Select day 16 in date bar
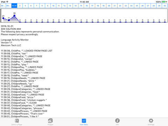 pyautogui.click(x=87, y=6)
